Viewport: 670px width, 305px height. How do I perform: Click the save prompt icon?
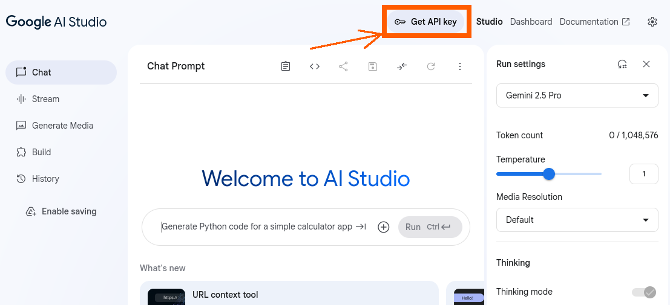(373, 66)
